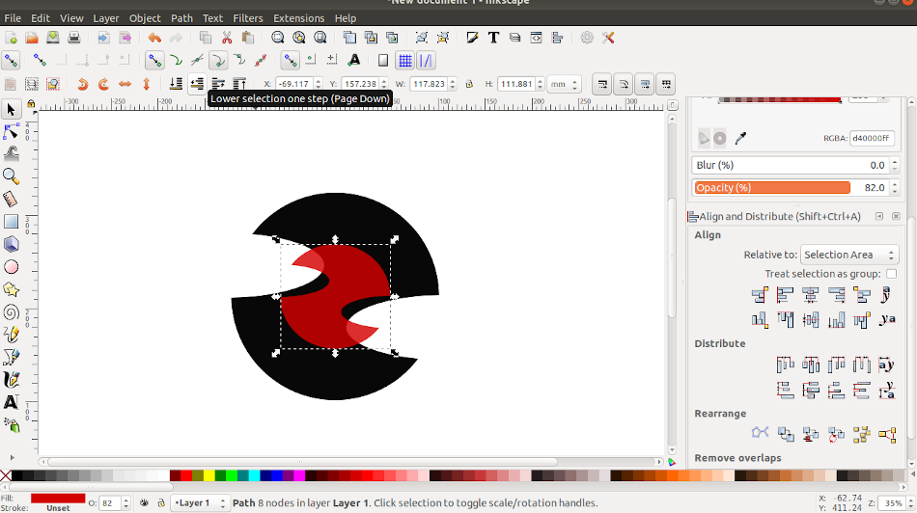917x513 pixels.
Task: Align left edges of selection
Action: [x=785, y=295]
